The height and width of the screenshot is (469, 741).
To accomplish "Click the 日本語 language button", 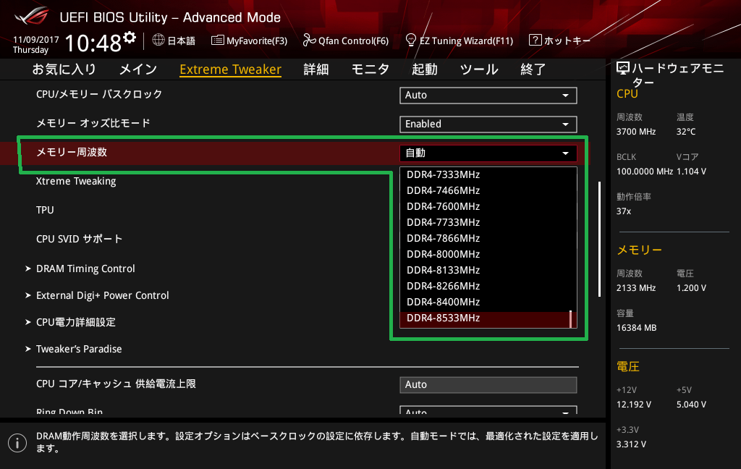I will [174, 41].
